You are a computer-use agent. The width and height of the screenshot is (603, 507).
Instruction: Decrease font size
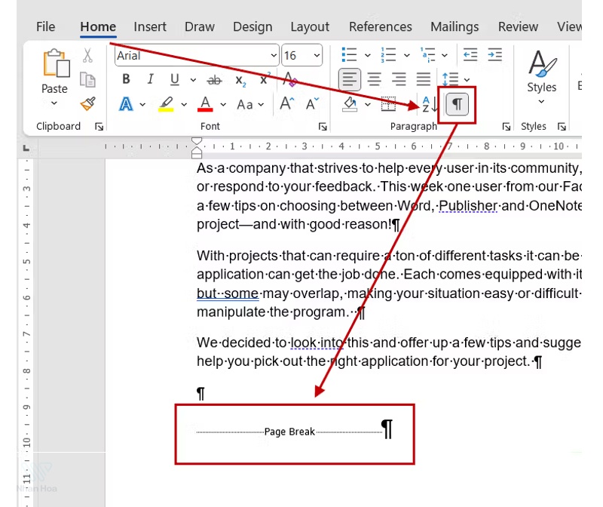(312, 103)
